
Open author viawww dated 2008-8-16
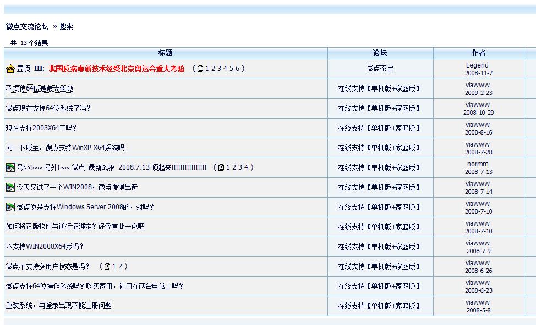[478, 125]
